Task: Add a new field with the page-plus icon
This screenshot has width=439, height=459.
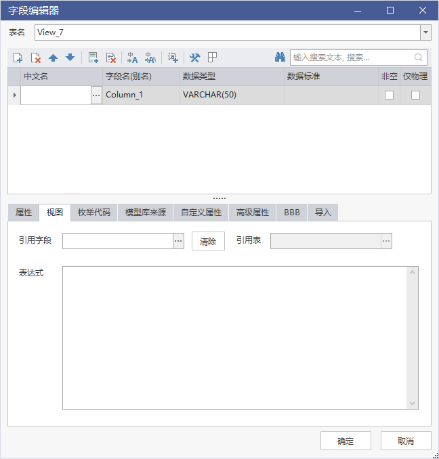Action: pos(18,58)
